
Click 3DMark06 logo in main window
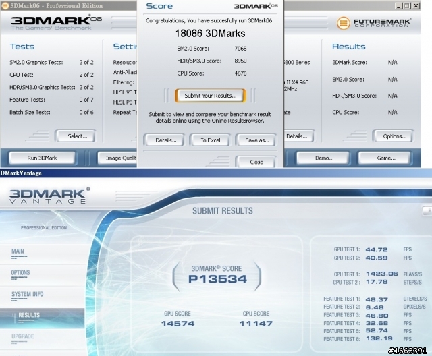56,22
